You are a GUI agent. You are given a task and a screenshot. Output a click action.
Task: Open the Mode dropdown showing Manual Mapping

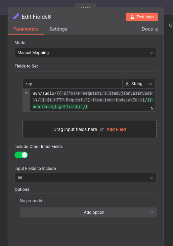86,53
